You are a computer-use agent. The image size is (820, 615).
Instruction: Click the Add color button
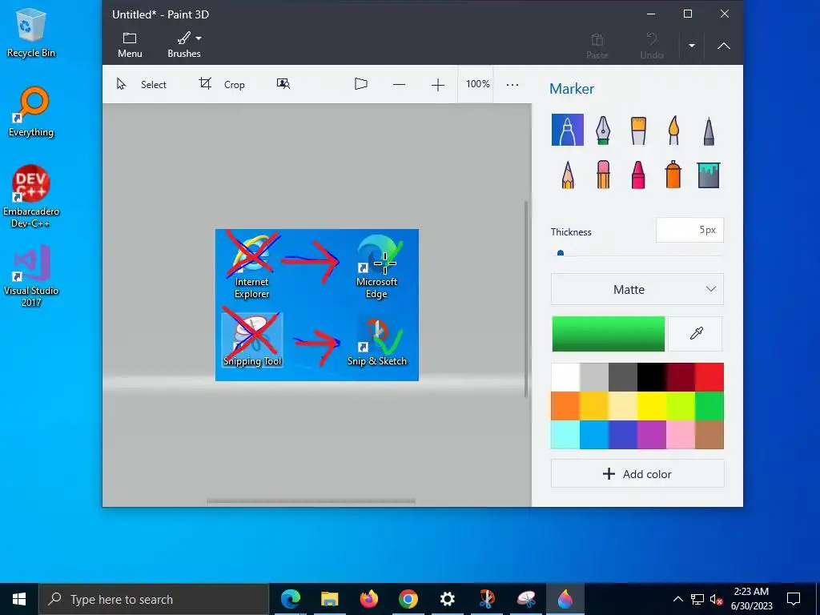[x=637, y=474]
